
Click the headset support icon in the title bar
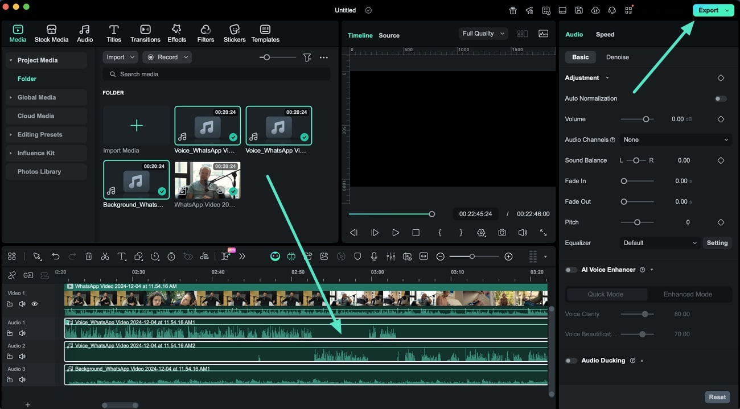click(611, 10)
